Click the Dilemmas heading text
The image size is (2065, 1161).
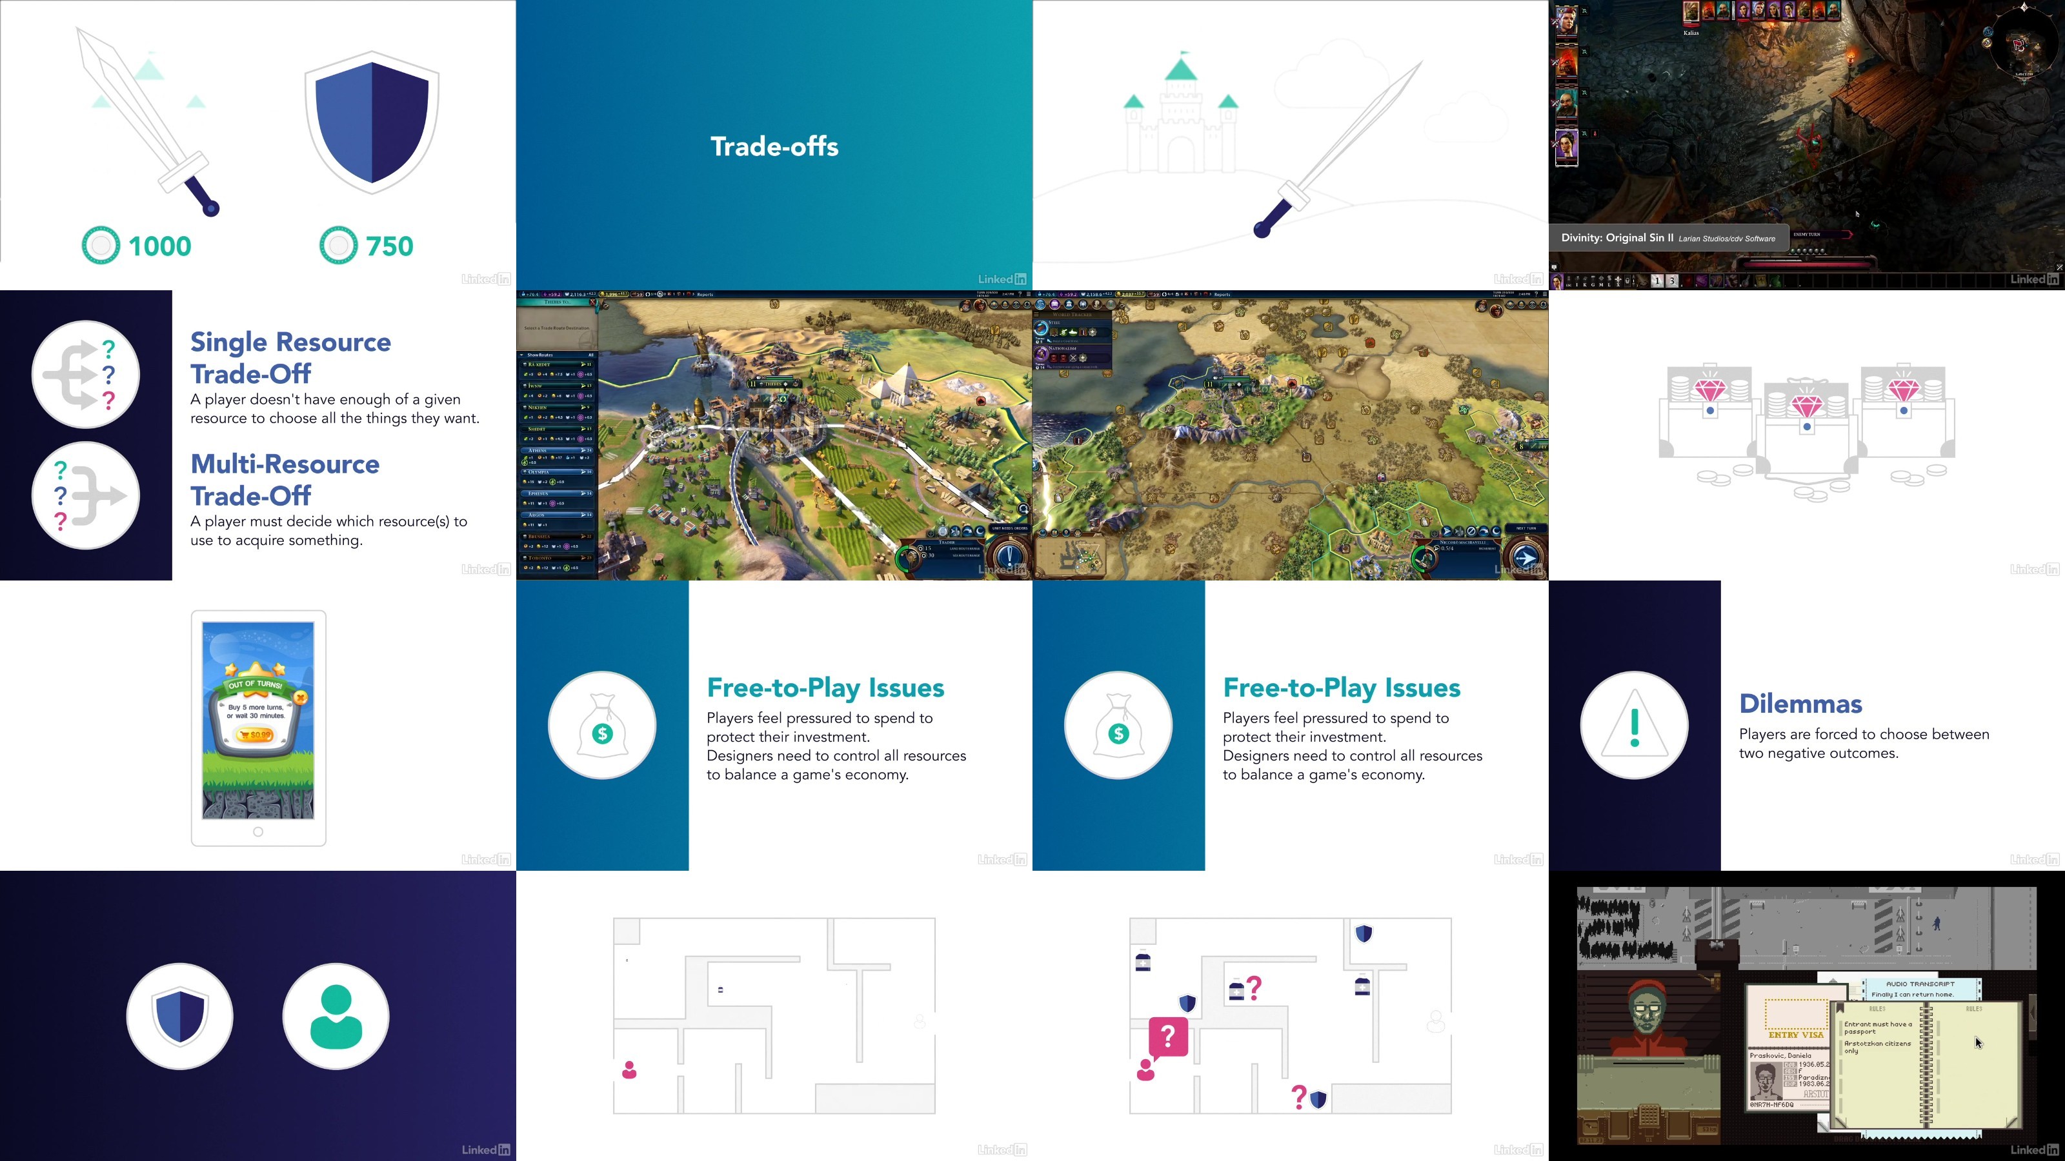1800,704
